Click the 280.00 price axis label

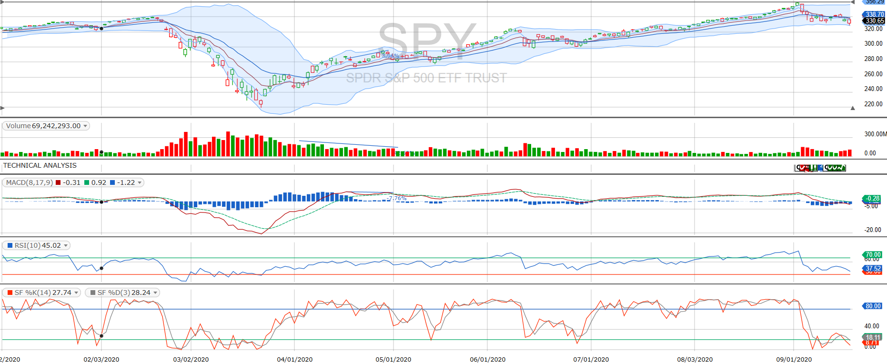(874, 59)
